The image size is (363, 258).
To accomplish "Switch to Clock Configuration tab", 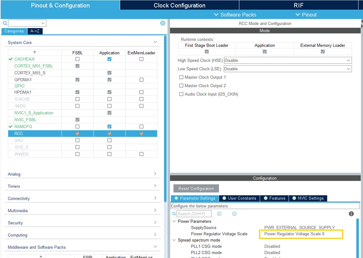I will (x=179, y=5).
